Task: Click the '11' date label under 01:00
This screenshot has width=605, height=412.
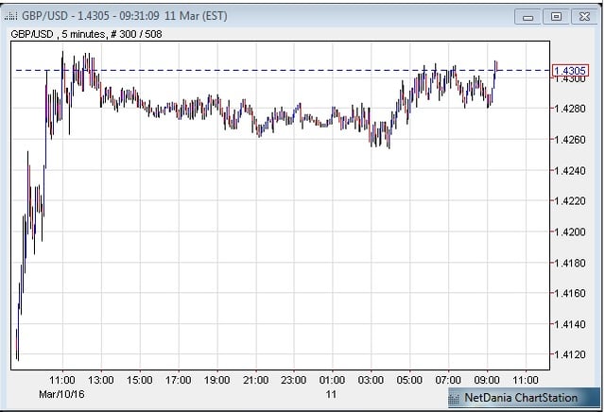Action: (330, 392)
